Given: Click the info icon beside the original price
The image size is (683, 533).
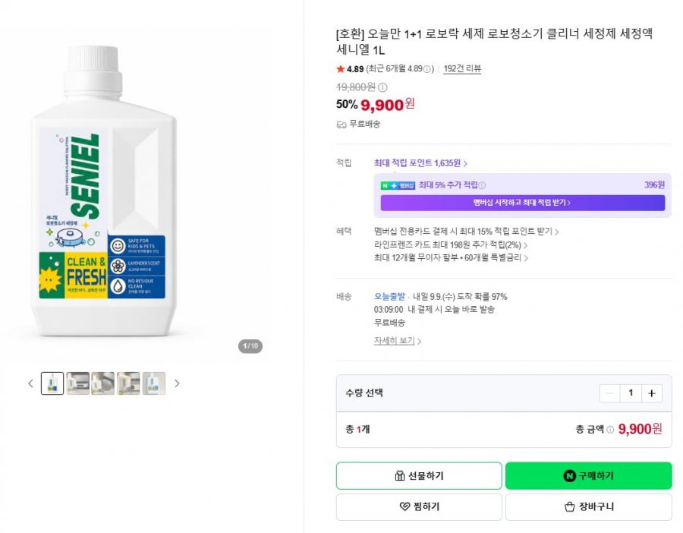Looking at the screenshot, I should pos(382,87).
